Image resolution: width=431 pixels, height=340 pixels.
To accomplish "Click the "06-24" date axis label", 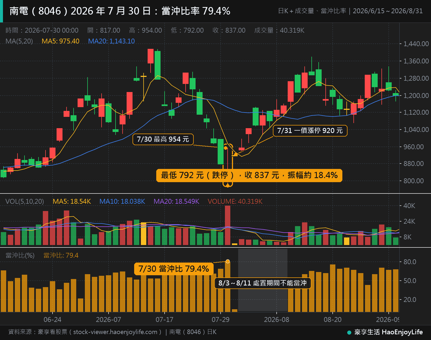I will coord(53,319).
